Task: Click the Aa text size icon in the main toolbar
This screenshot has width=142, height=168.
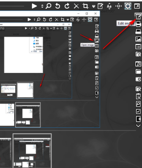Action: coord(109,6)
